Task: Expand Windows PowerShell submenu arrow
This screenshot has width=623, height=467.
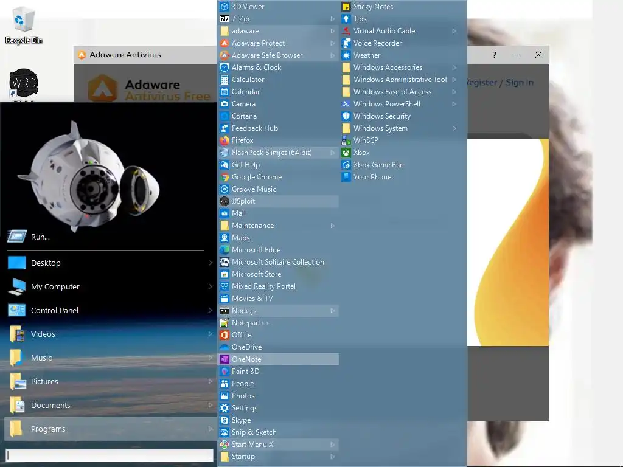Action: point(454,104)
